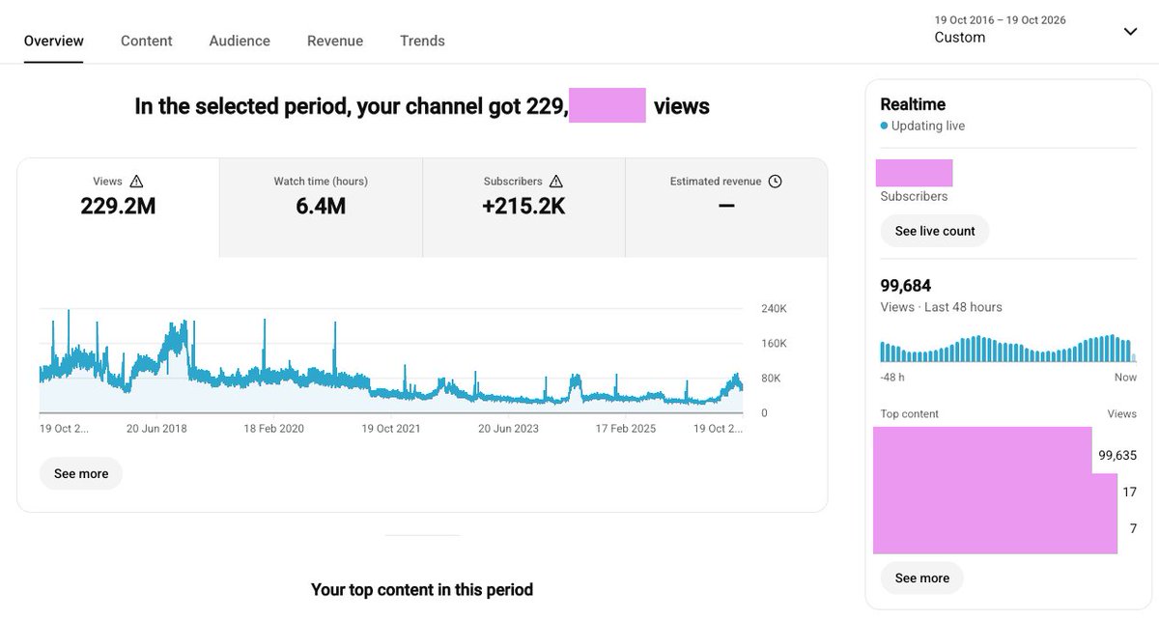1159x620 pixels.
Task: Click the main views line chart
Action: click(391, 362)
